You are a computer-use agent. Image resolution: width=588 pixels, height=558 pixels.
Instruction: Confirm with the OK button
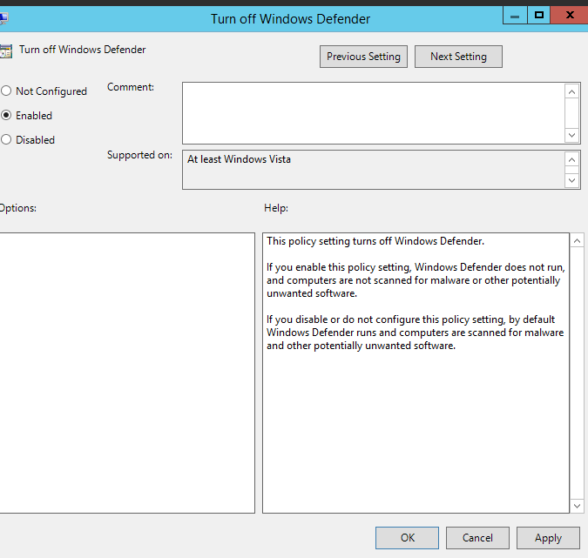(408, 538)
